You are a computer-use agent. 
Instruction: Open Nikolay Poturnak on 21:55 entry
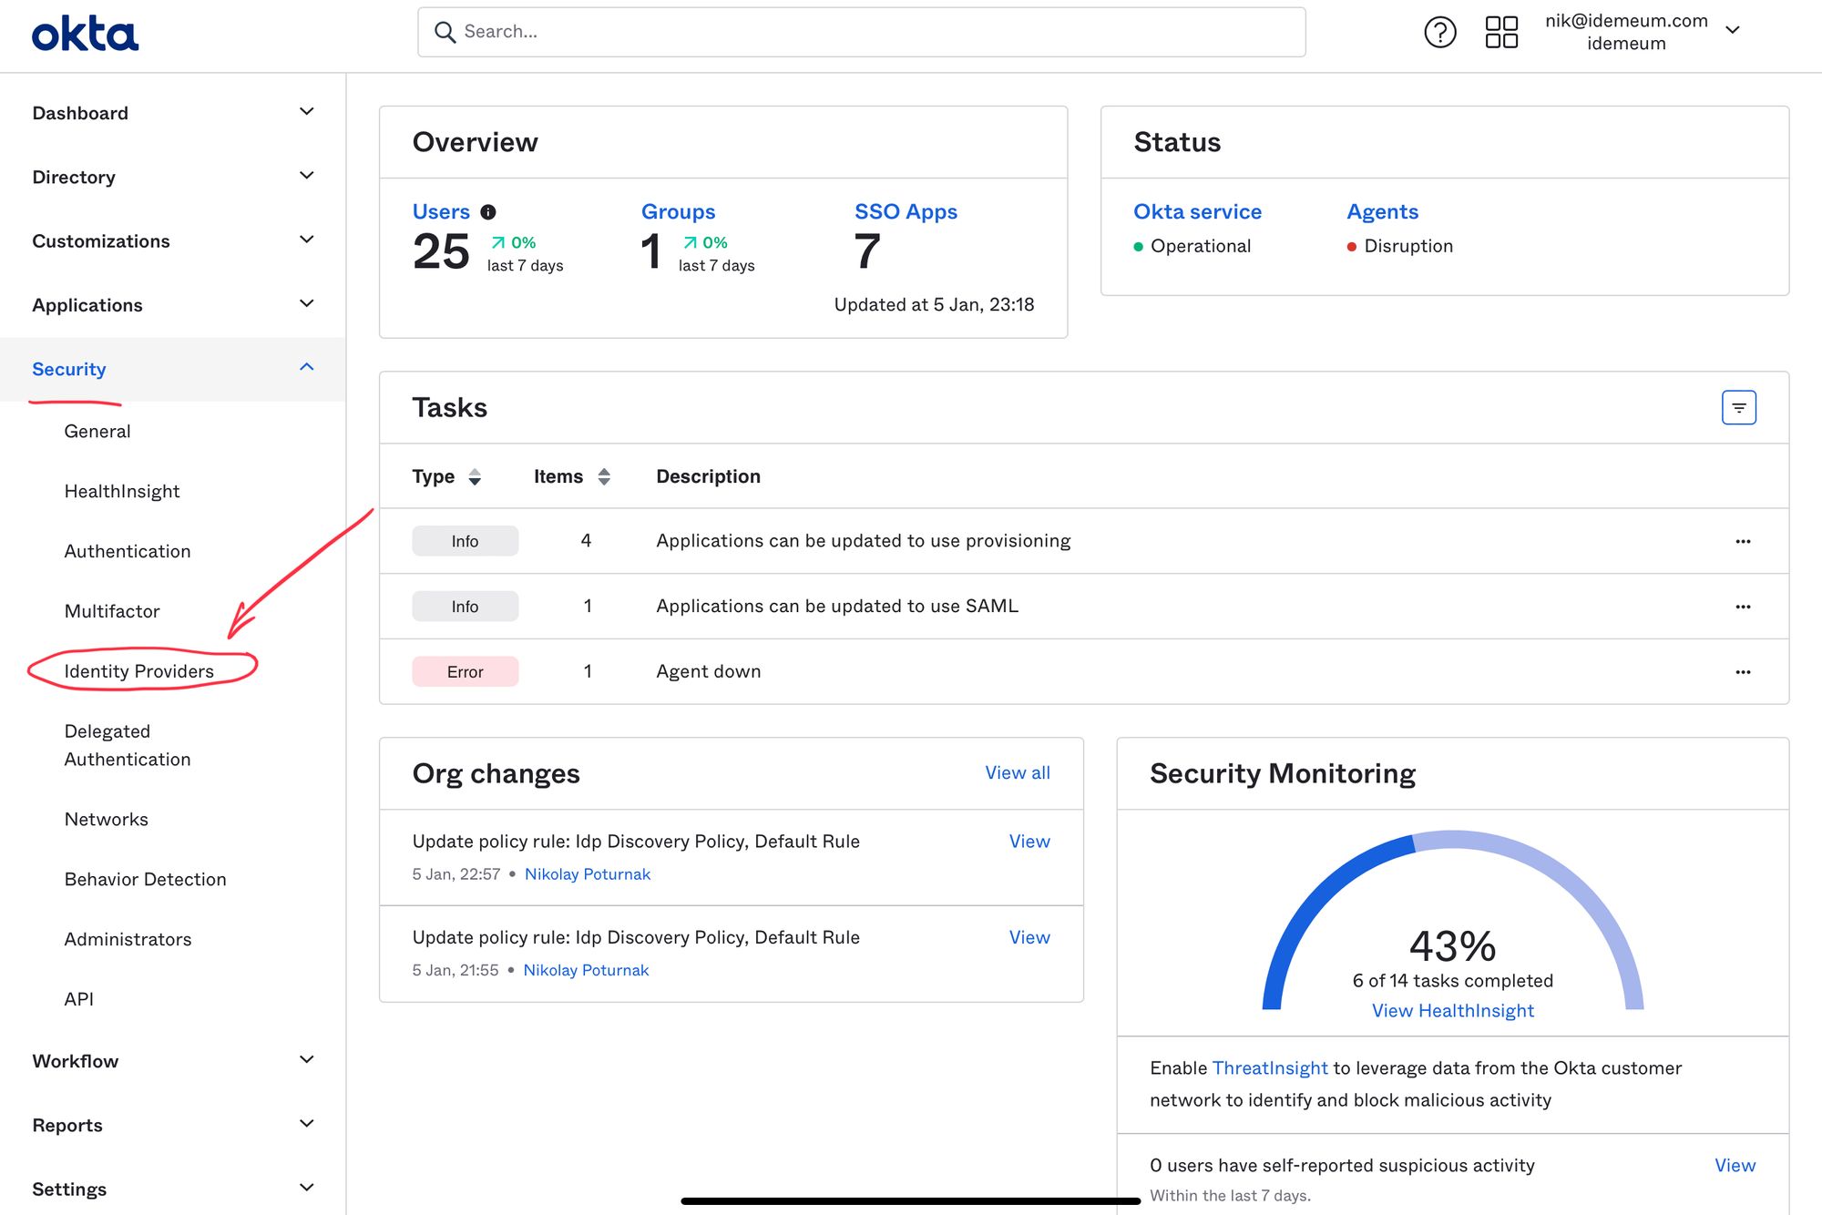point(586,971)
